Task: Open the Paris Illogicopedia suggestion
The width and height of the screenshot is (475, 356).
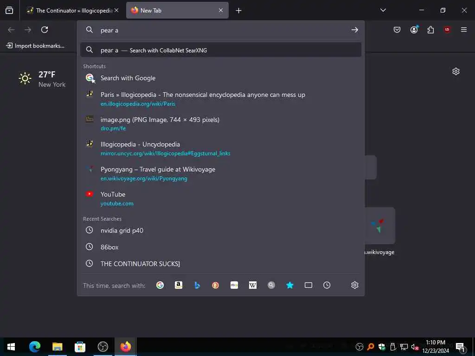Action: (x=221, y=99)
